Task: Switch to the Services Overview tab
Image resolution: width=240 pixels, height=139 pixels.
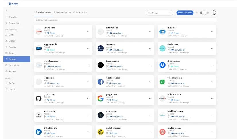Action: (x=43, y=12)
